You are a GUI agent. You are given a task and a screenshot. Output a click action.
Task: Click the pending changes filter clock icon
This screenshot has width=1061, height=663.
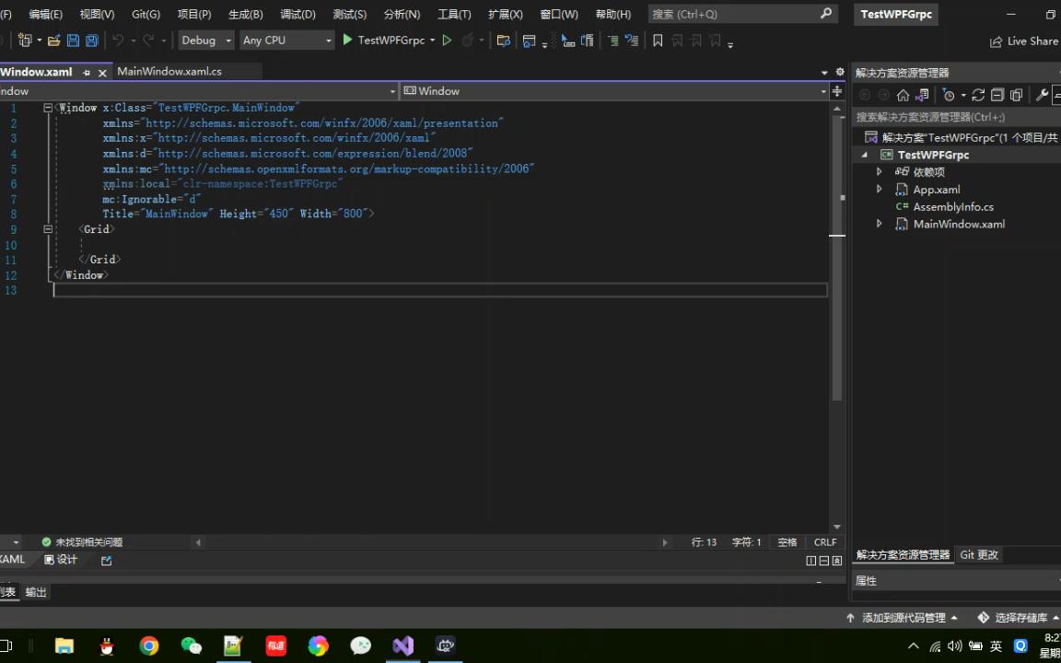click(x=949, y=96)
